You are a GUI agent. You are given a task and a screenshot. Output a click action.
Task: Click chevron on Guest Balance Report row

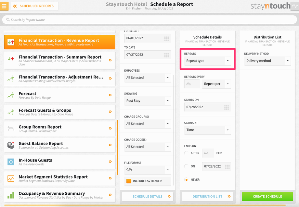(110, 145)
